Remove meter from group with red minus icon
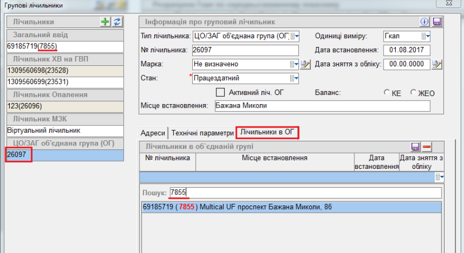 427,147
